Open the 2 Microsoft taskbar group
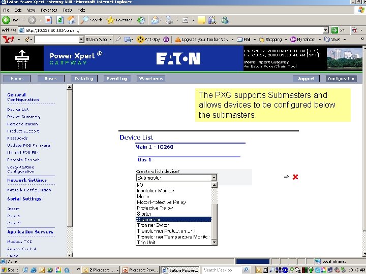 pos(101,270)
